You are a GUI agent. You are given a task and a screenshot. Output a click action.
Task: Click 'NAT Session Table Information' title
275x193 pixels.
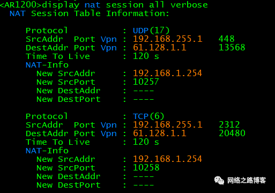click(89, 13)
